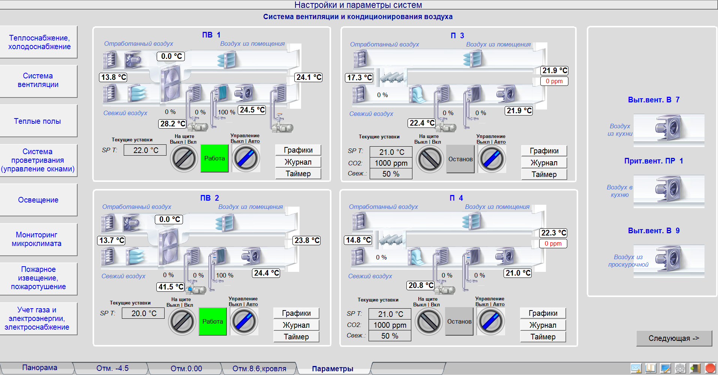Toggle the Управление Выкл/Авто switch in ПВ 2
The image size is (718, 375).
(244, 321)
